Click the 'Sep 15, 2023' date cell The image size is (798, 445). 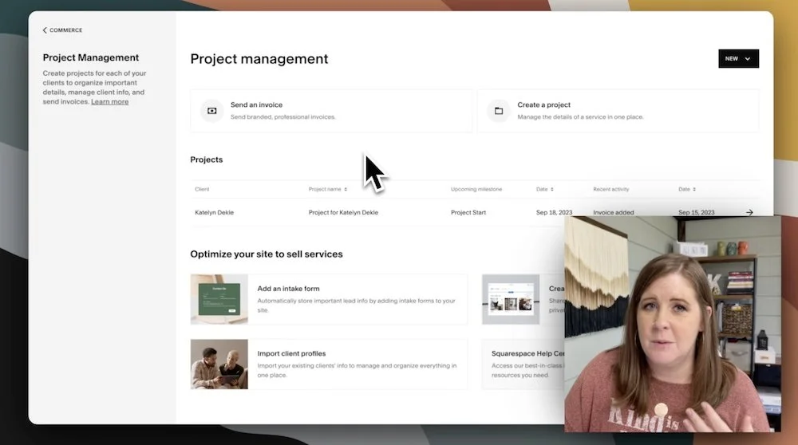696,213
